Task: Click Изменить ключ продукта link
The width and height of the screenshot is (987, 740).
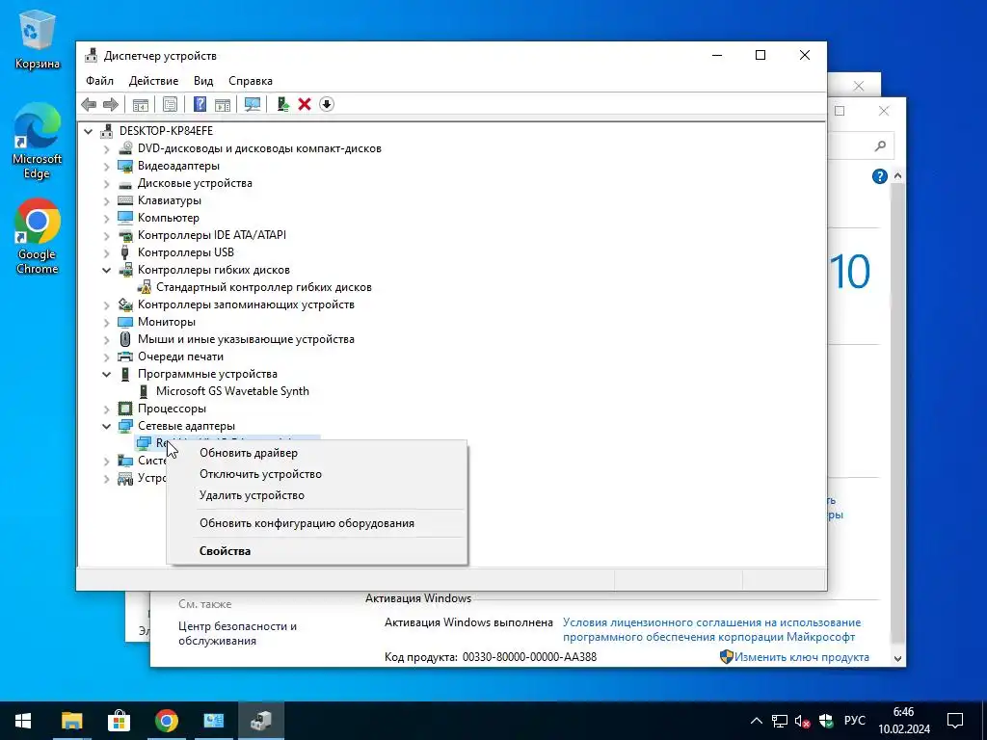Action: pos(801,657)
